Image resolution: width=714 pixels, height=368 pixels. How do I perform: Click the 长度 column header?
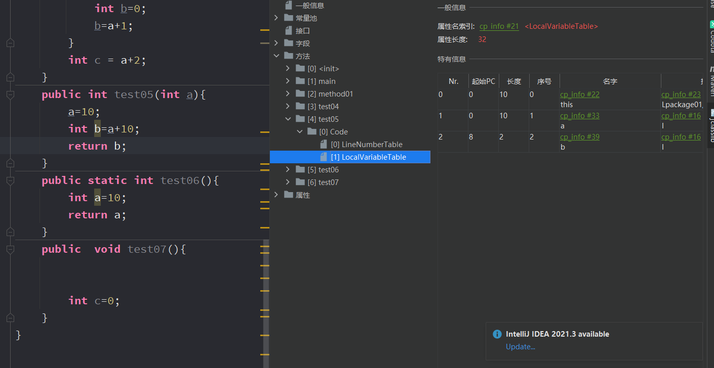[514, 81]
